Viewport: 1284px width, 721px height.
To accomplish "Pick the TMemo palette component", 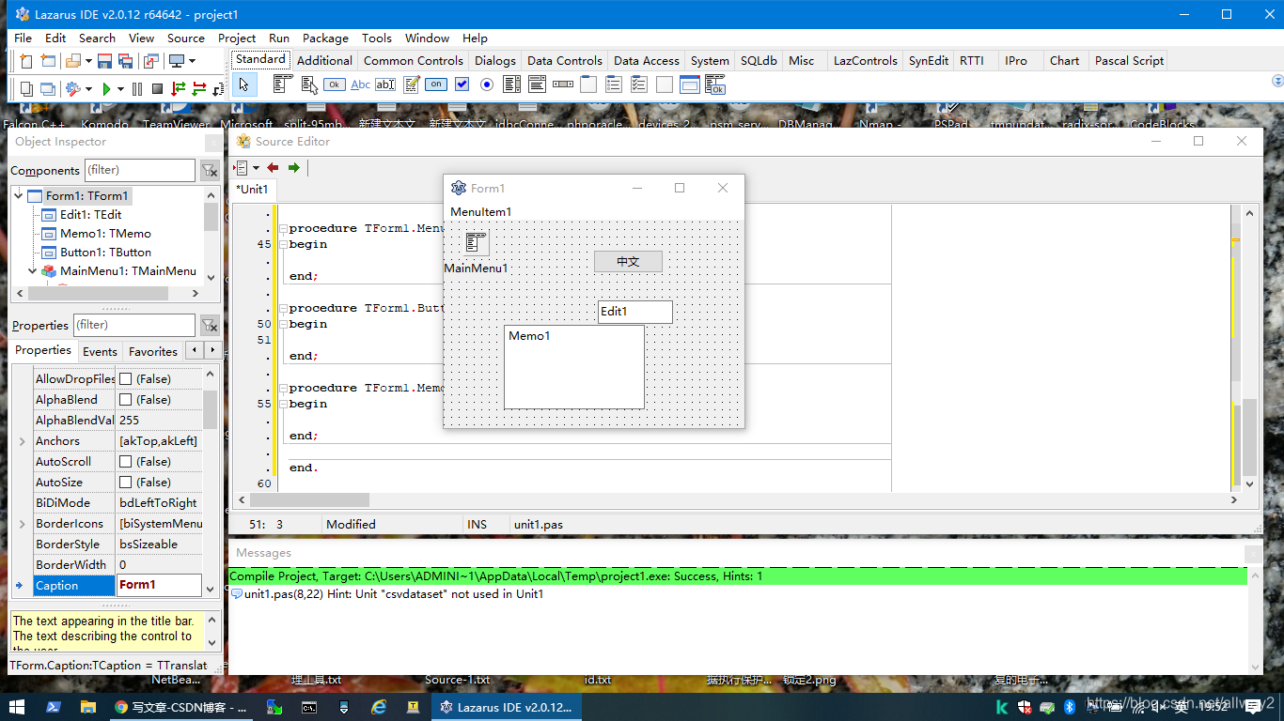I will [x=411, y=84].
